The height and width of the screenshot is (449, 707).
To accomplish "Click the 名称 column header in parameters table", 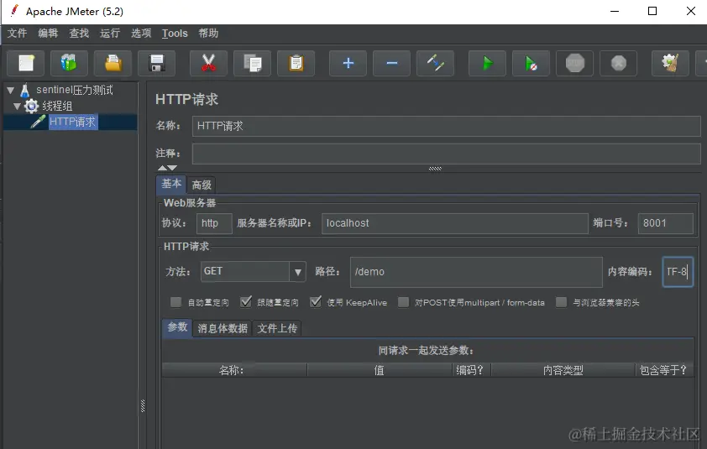I will pyautogui.click(x=234, y=370).
